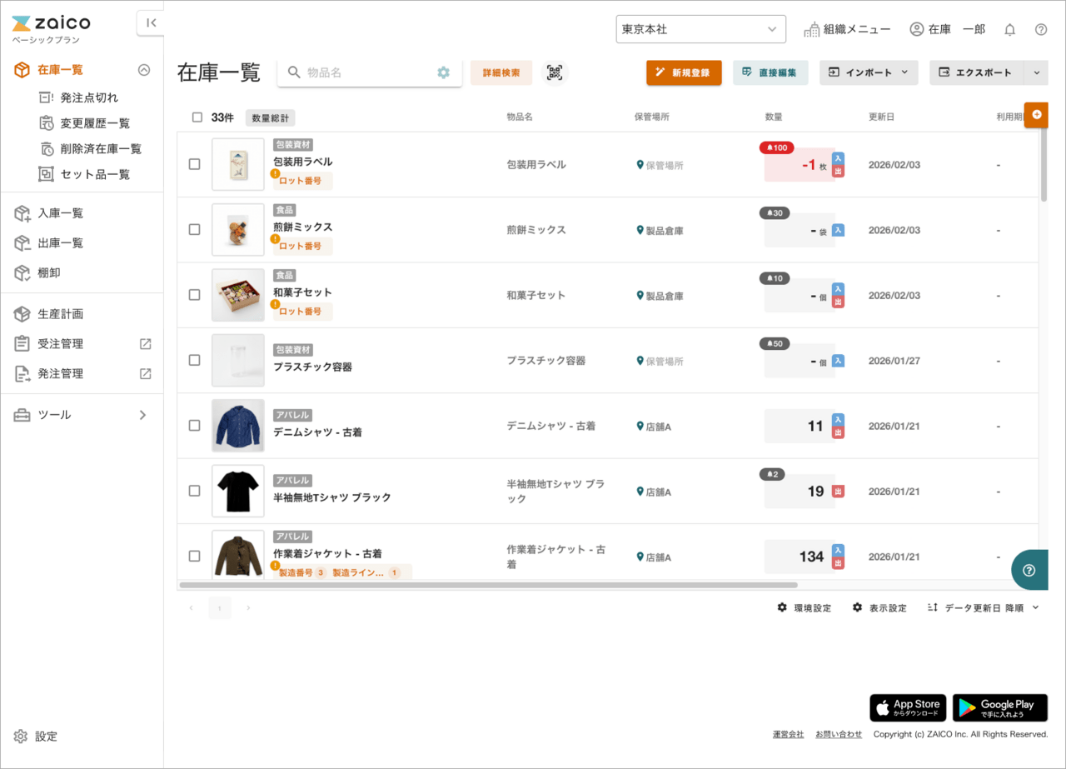Collapse the sidebar with the arrow button
The image size is (1066, 769).
click(151, 23)
